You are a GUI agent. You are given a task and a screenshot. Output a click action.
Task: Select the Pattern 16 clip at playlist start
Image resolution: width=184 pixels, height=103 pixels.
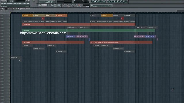[16, 58]
